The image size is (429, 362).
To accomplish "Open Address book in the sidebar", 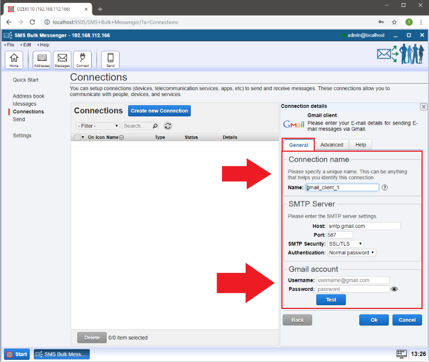I will tap(28, 96).
